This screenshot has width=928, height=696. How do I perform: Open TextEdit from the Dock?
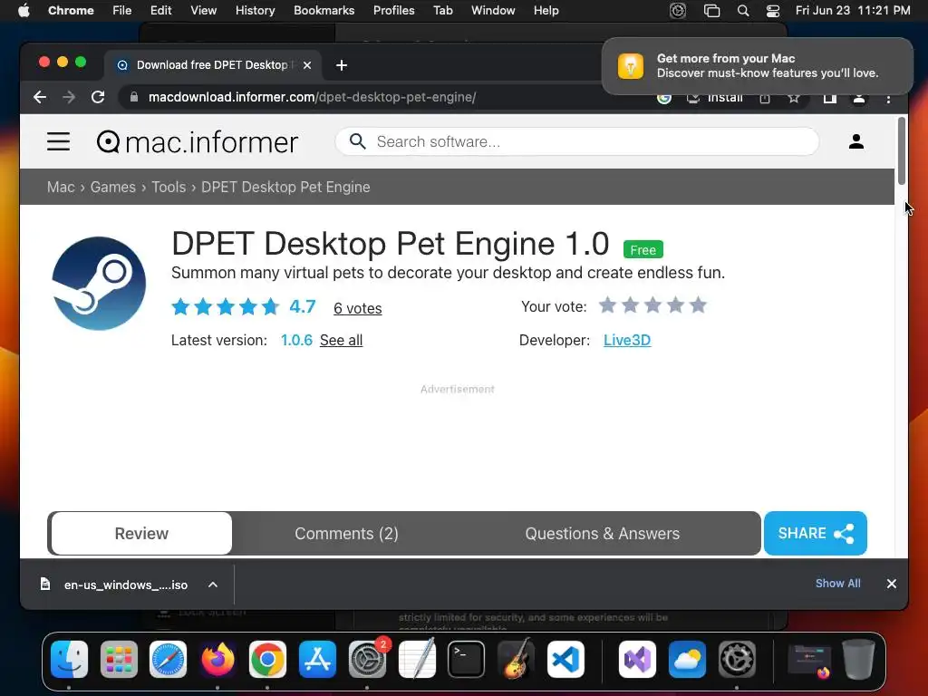point(417,660)
